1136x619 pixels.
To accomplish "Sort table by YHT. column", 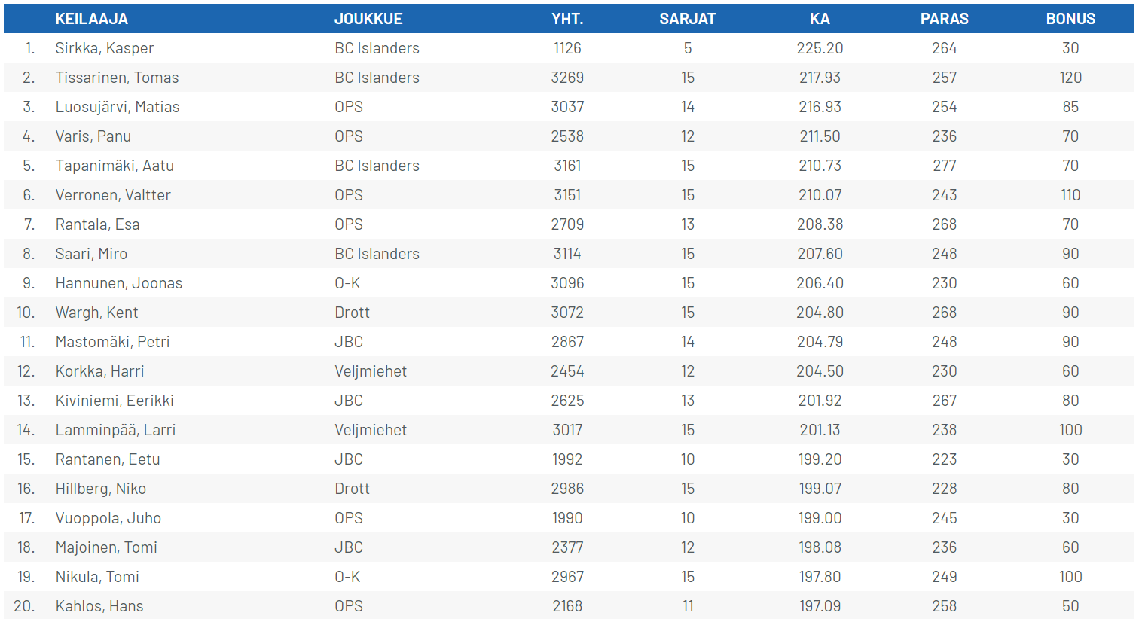I will 567,19.
